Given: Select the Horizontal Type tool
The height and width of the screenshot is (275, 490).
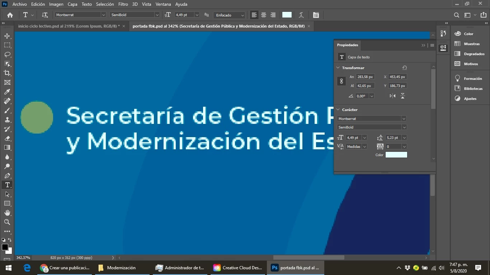Looking at the screenshot, I should [7, 185].
